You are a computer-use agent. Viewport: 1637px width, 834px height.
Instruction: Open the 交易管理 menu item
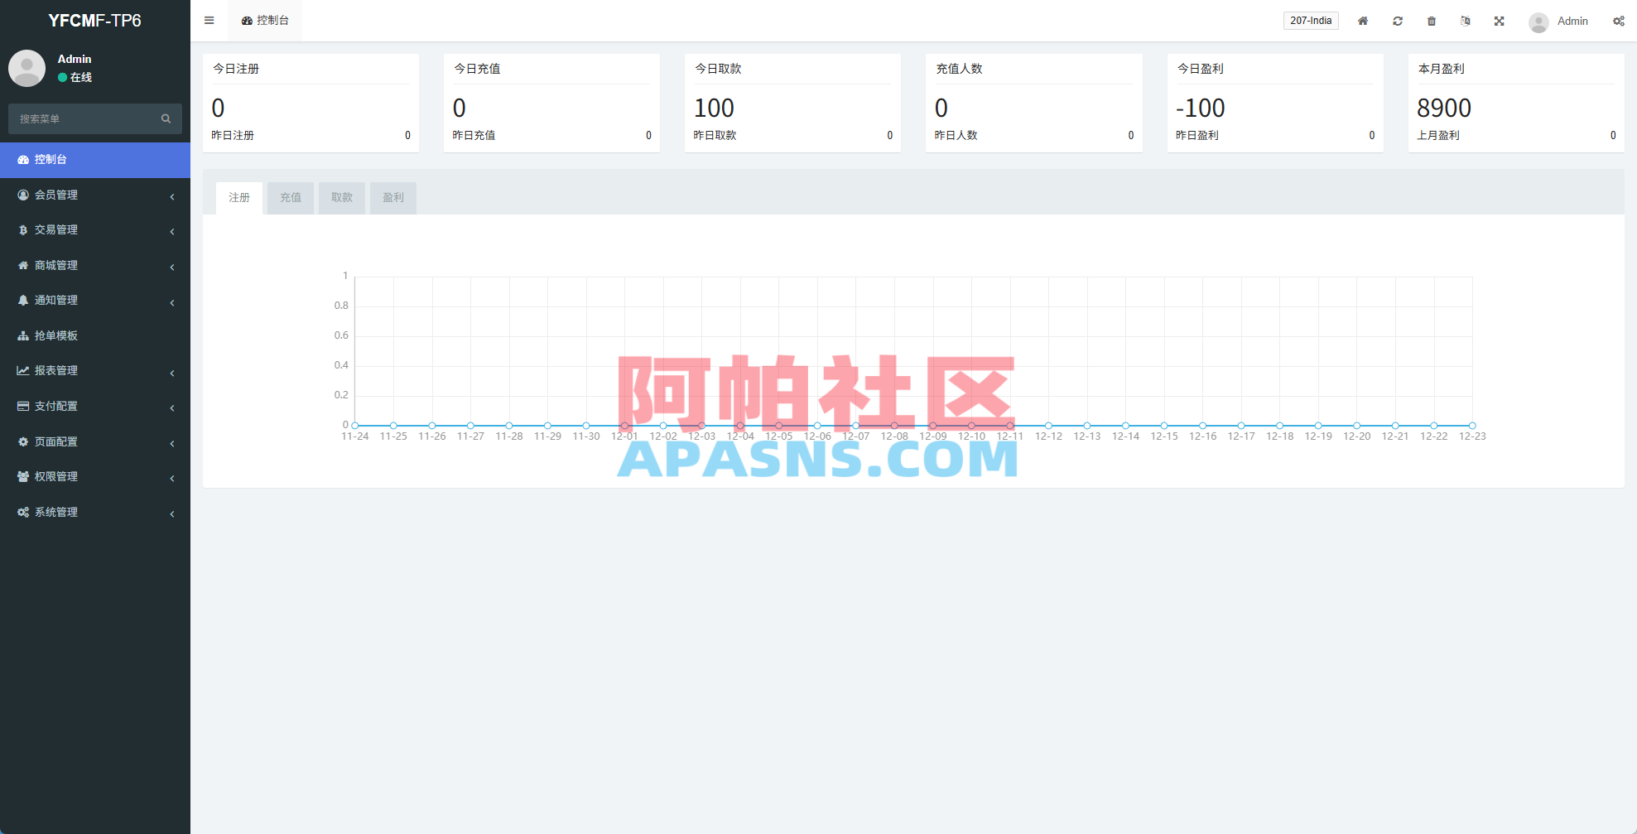click(x=95, y=230)
